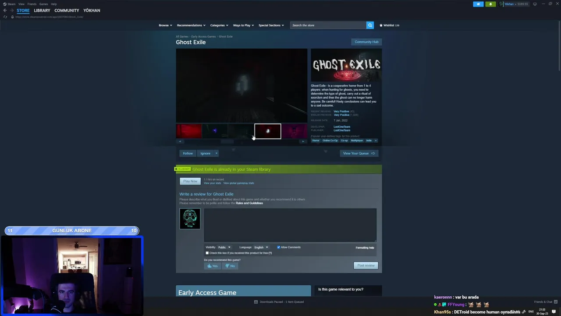The width and height of the screenshot is (561, 316).
Task: Open the Windows notification center icon
Action: click(554, 312)
